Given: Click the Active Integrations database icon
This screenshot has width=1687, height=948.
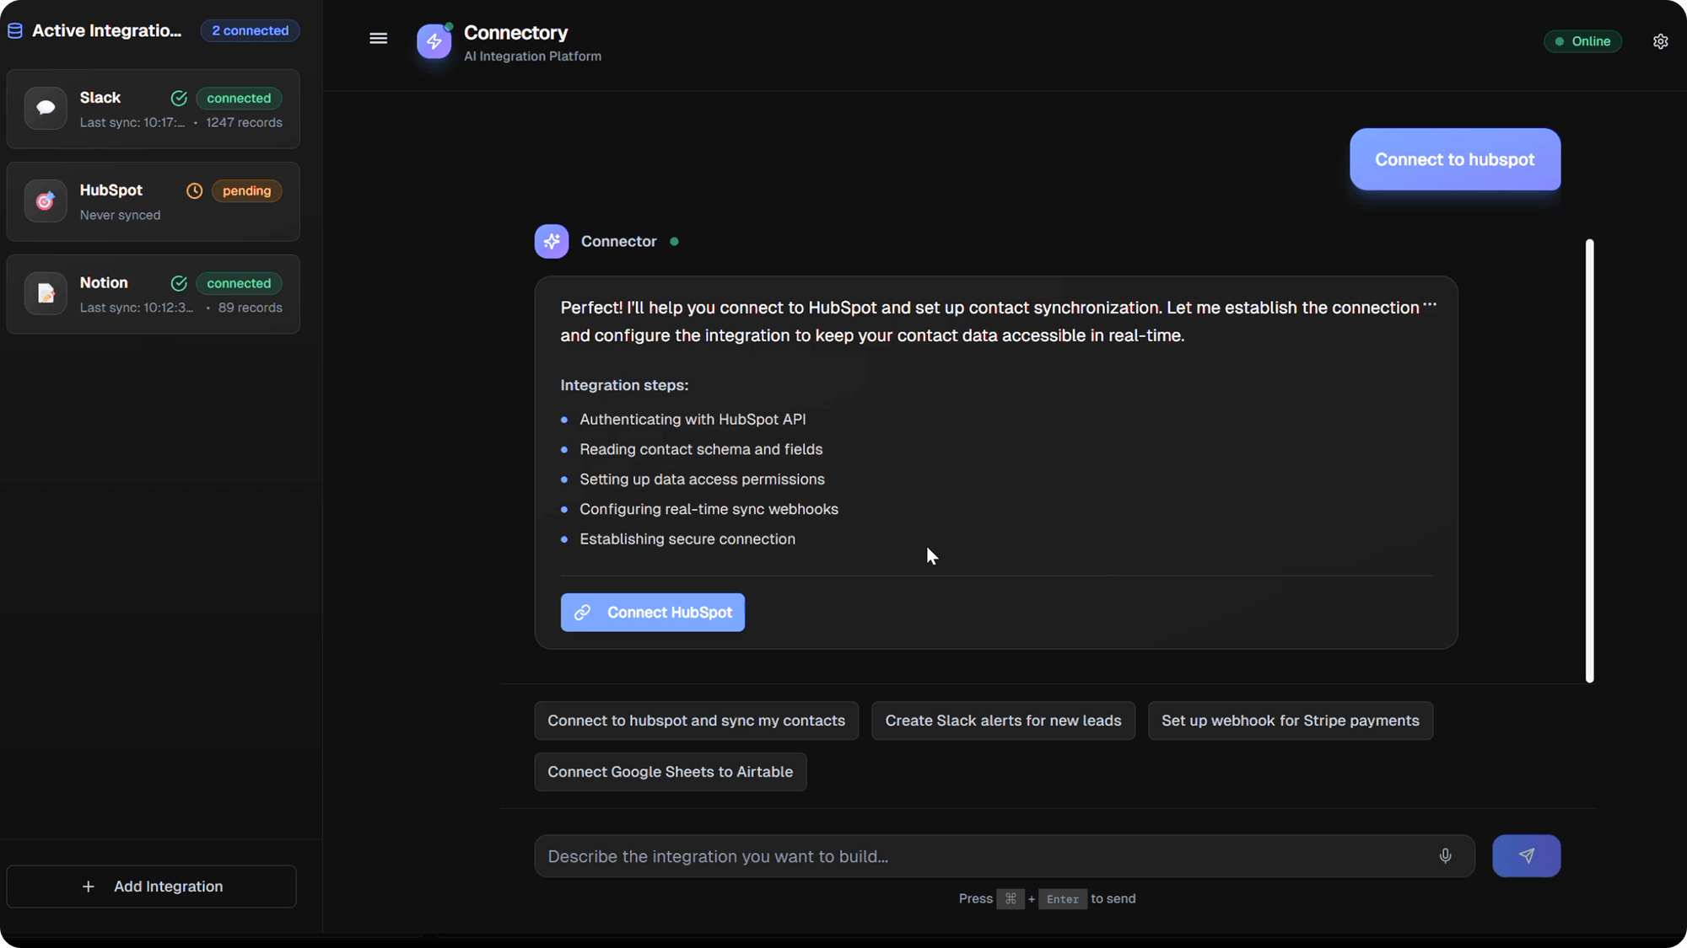Looking at the screenshot, I should coord(15,31).
